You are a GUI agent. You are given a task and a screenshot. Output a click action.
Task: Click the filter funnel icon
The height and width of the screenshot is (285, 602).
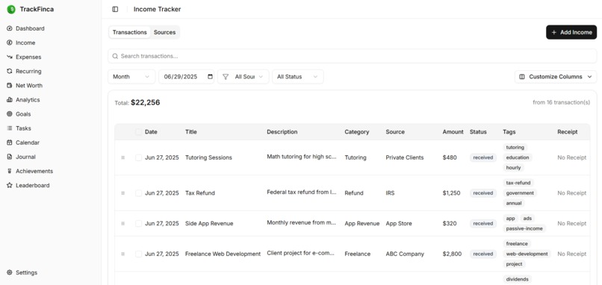tap(226, 77)
